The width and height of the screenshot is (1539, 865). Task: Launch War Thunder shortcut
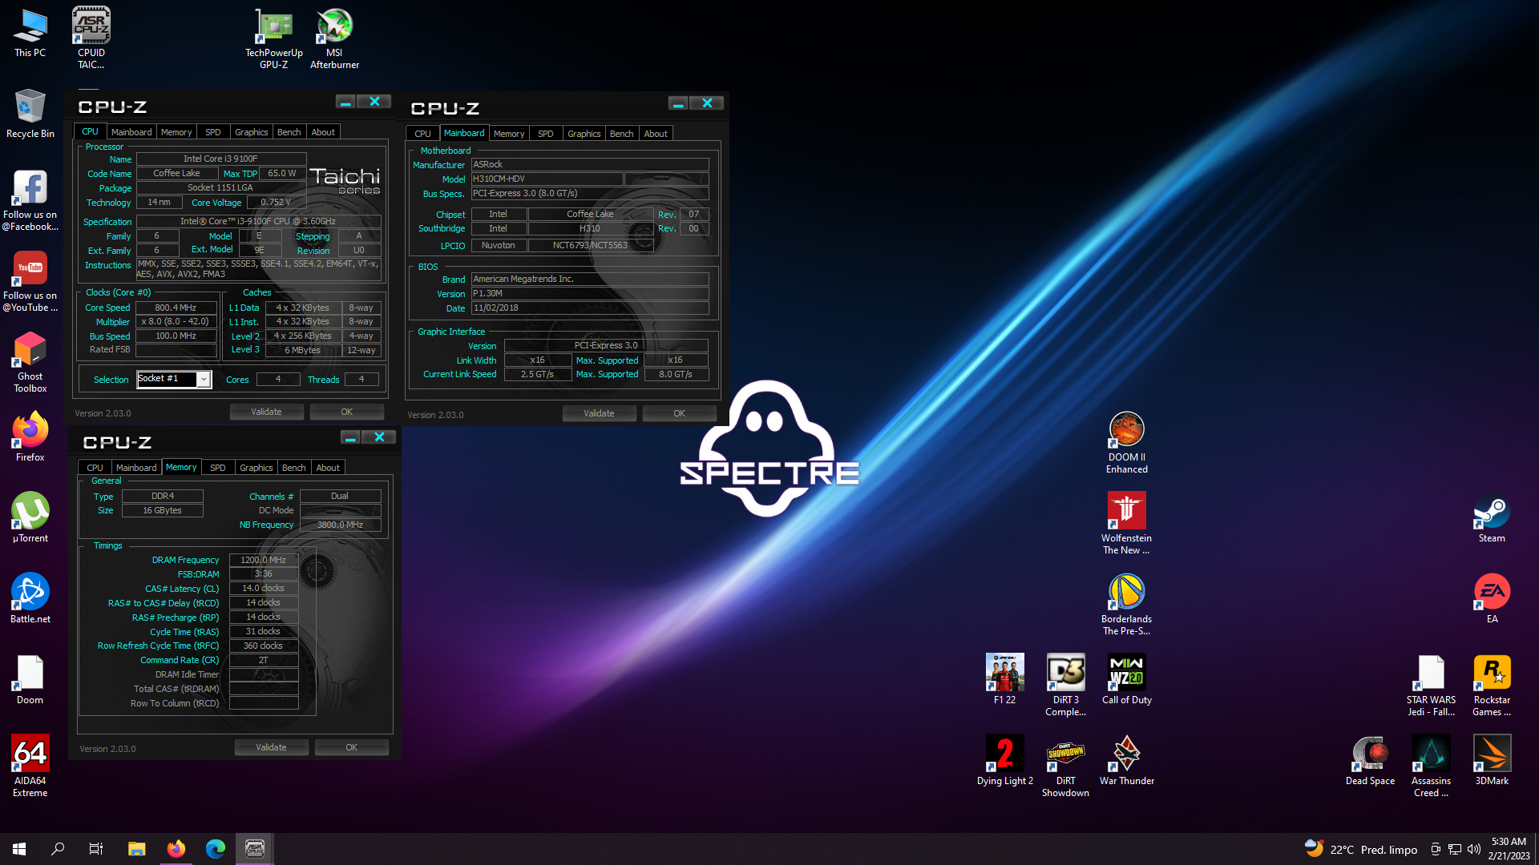click(x=1126, y=760)
